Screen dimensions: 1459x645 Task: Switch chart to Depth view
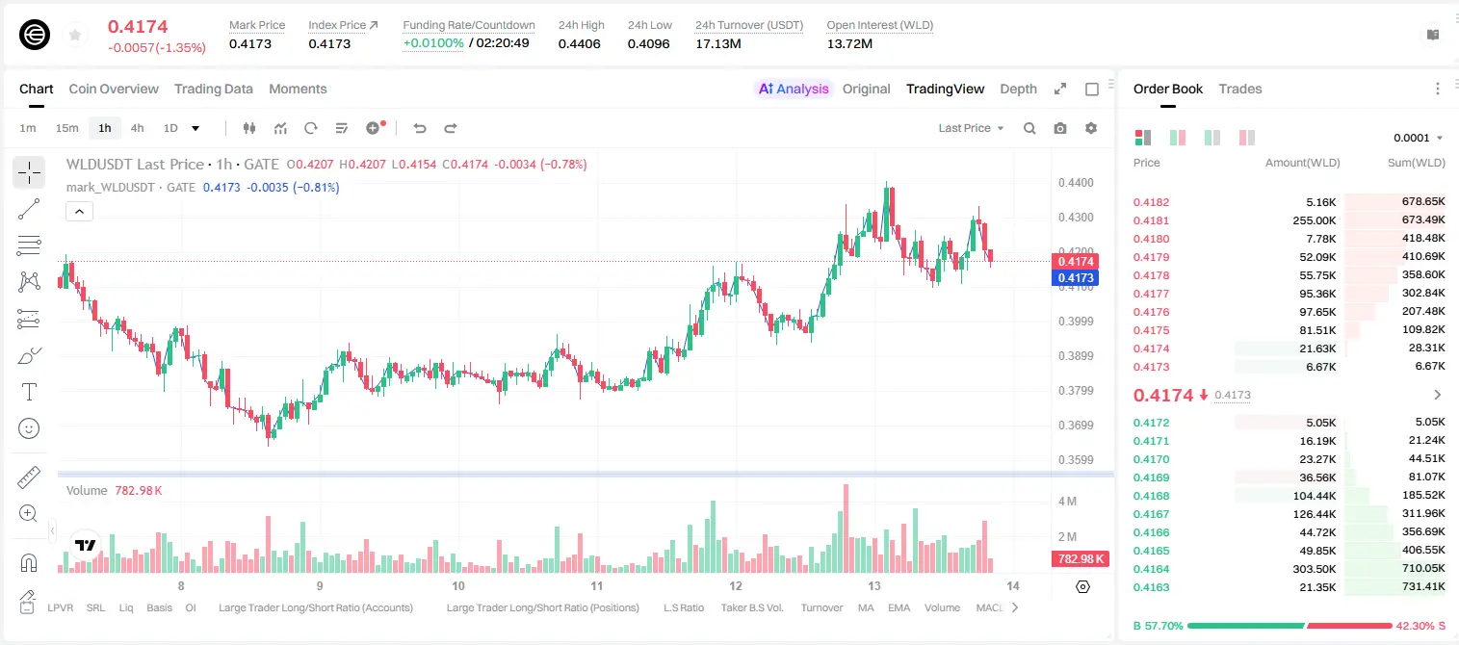point(1018,89)
